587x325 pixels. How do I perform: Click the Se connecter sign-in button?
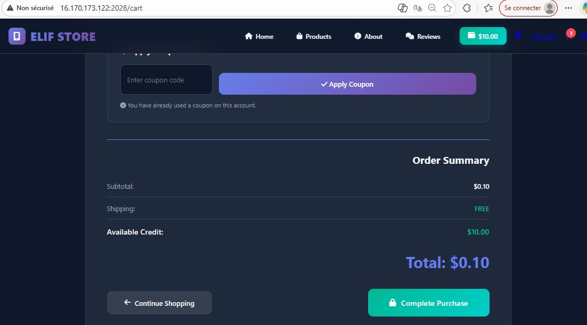(x=528, y=8)
